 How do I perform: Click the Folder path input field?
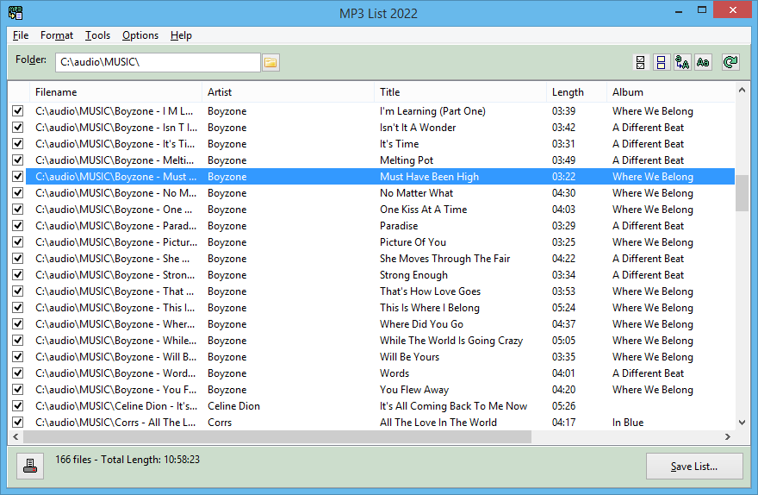(158, 62)
